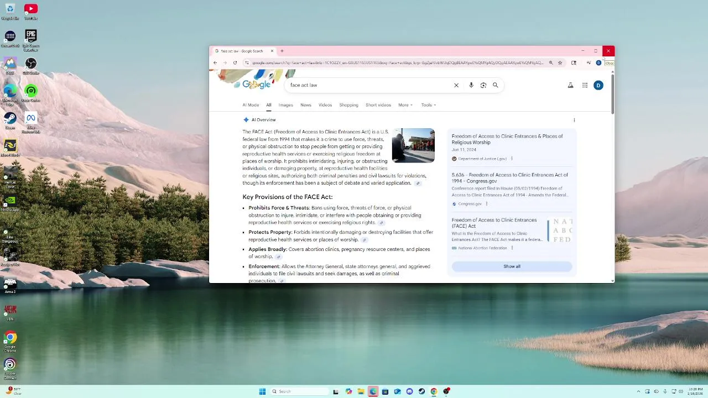Image resolution: width=708 pixels, height=398 pixels.
Task: Click the AI Overview label
Action: click(x=263, y=120)
